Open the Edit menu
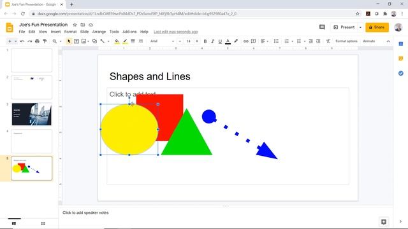Screen dimensions: 408x229 pyautogui.click(x=32, y=32)
